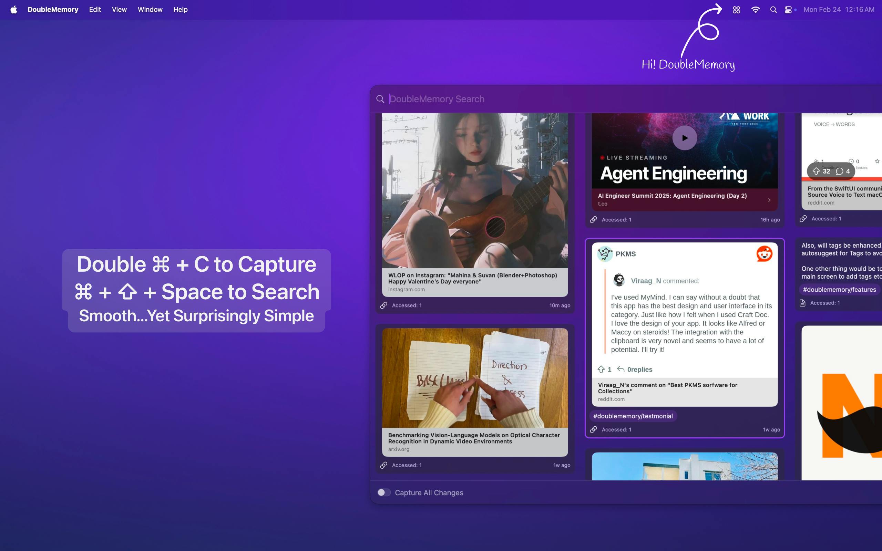Select the #doublememory/testmonial tag

pos(633,416)
